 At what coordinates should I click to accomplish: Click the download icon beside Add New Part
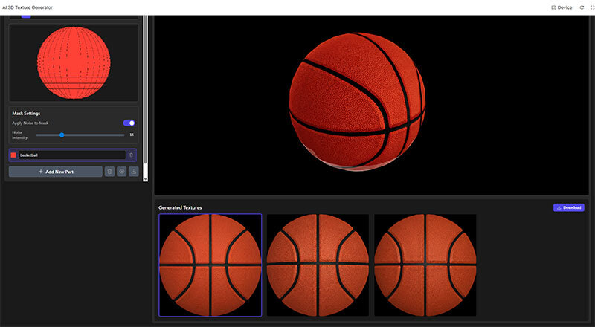click(x=133, y=172)
